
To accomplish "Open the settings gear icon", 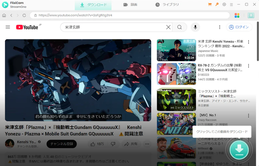I will [x=224, y=5].
